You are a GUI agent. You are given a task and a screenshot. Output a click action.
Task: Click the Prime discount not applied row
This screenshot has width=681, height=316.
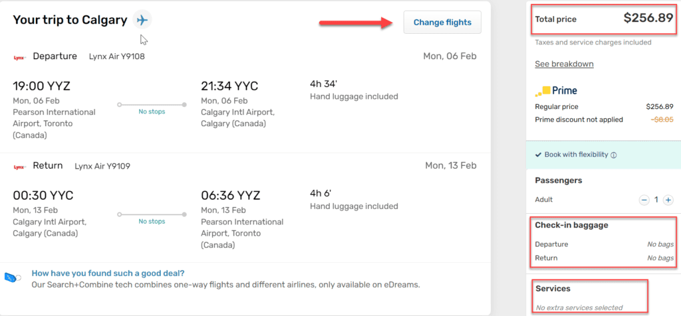pos(604,119)
